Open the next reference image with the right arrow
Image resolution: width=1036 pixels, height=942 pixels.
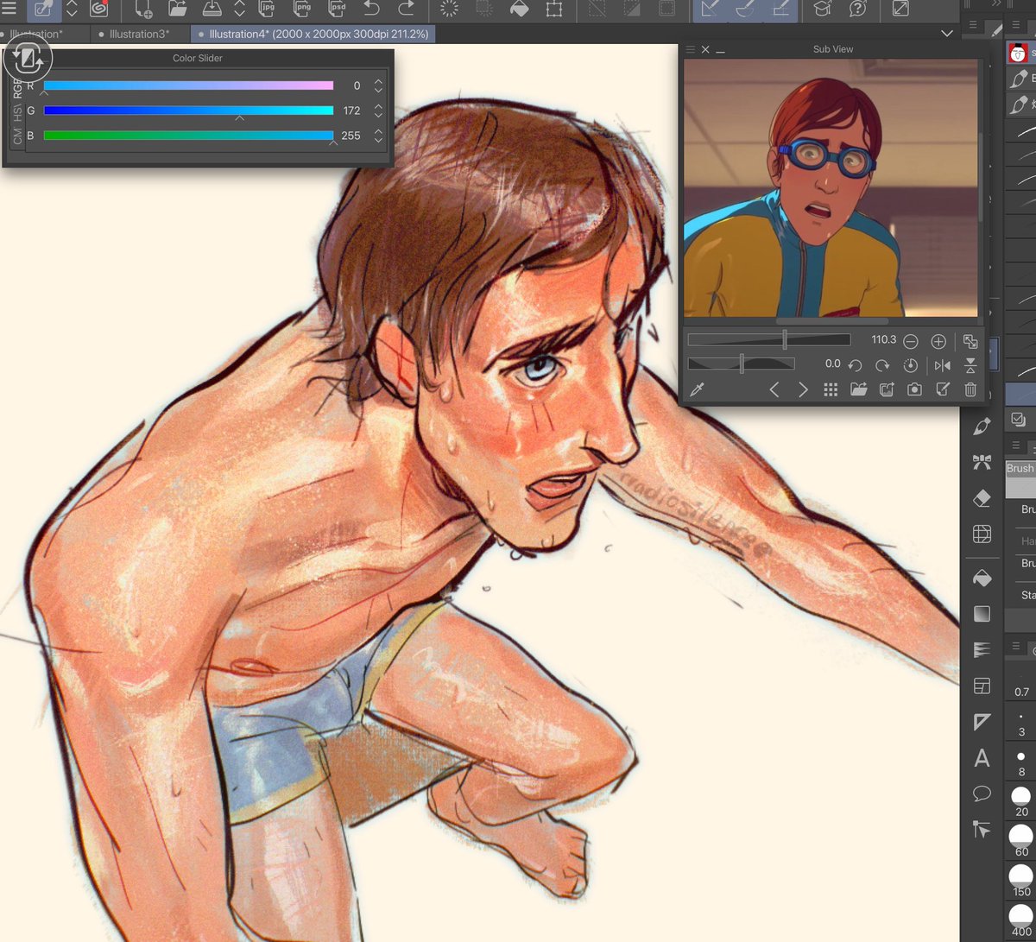[803, 389]
